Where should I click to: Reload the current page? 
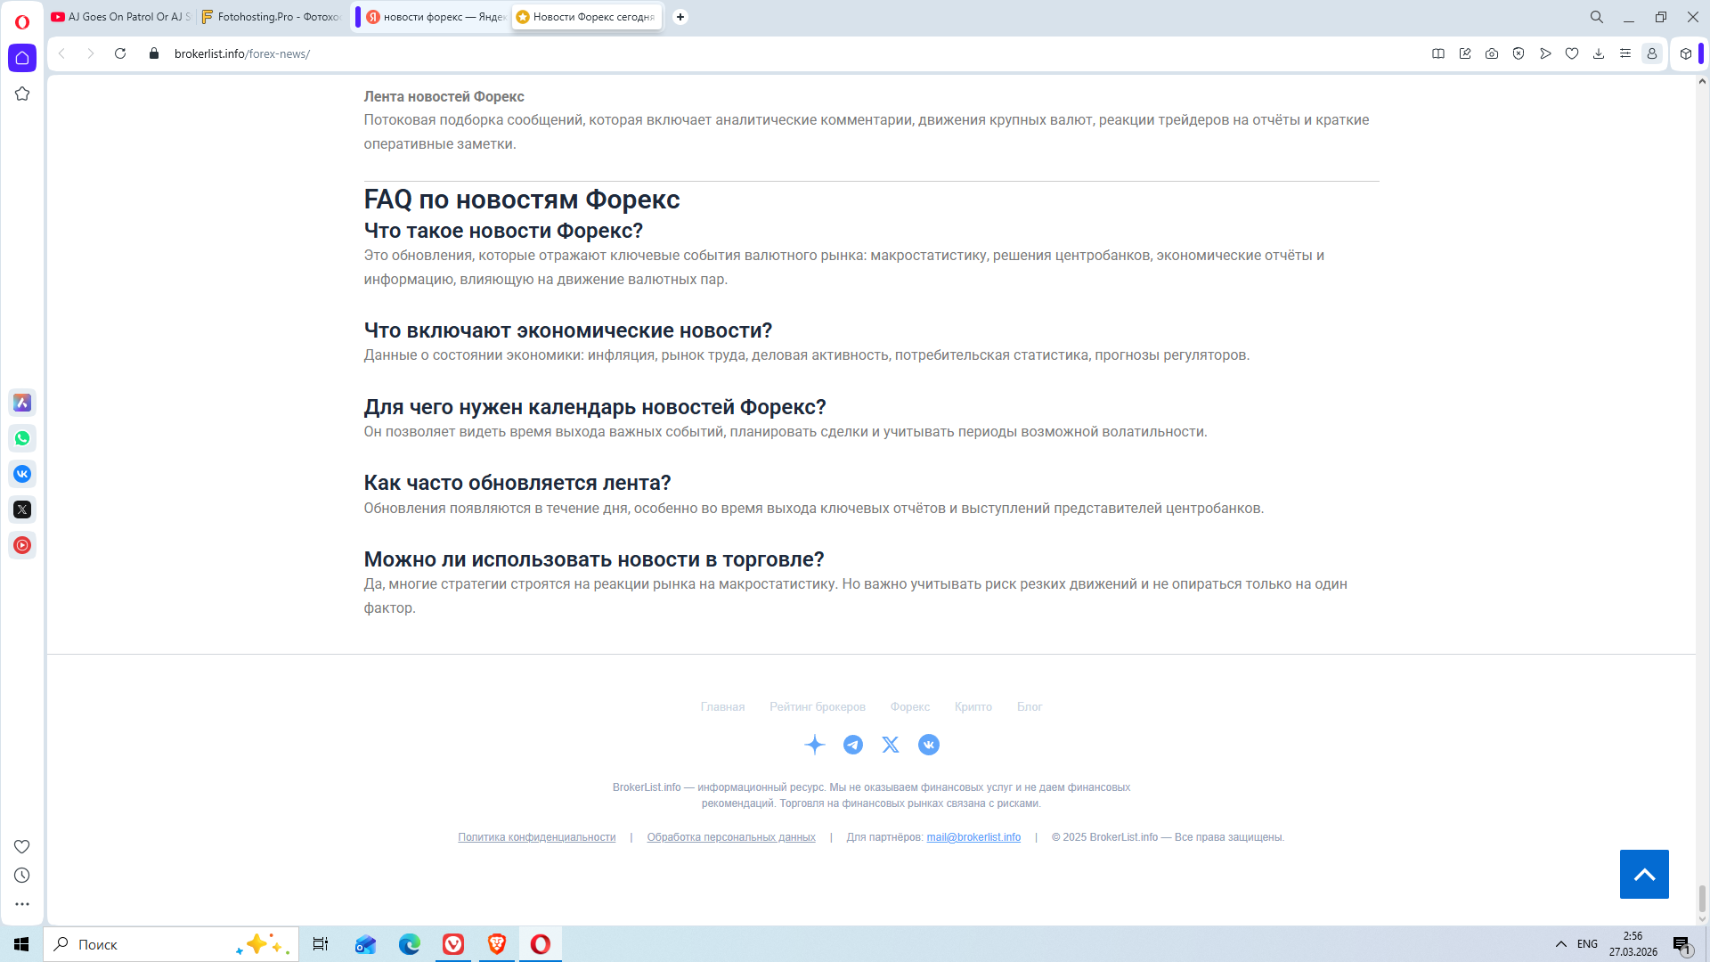(x=120, y=53)
